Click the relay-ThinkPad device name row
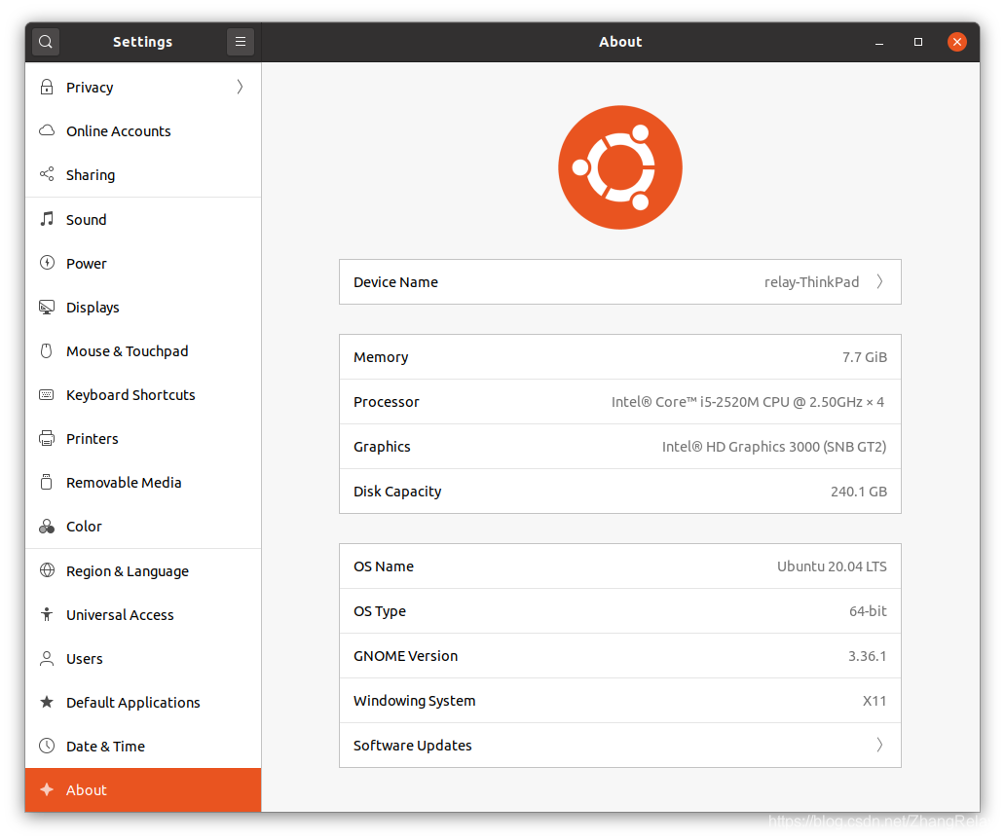Screen dimensions: 1005x840 [x=620, y=282]
